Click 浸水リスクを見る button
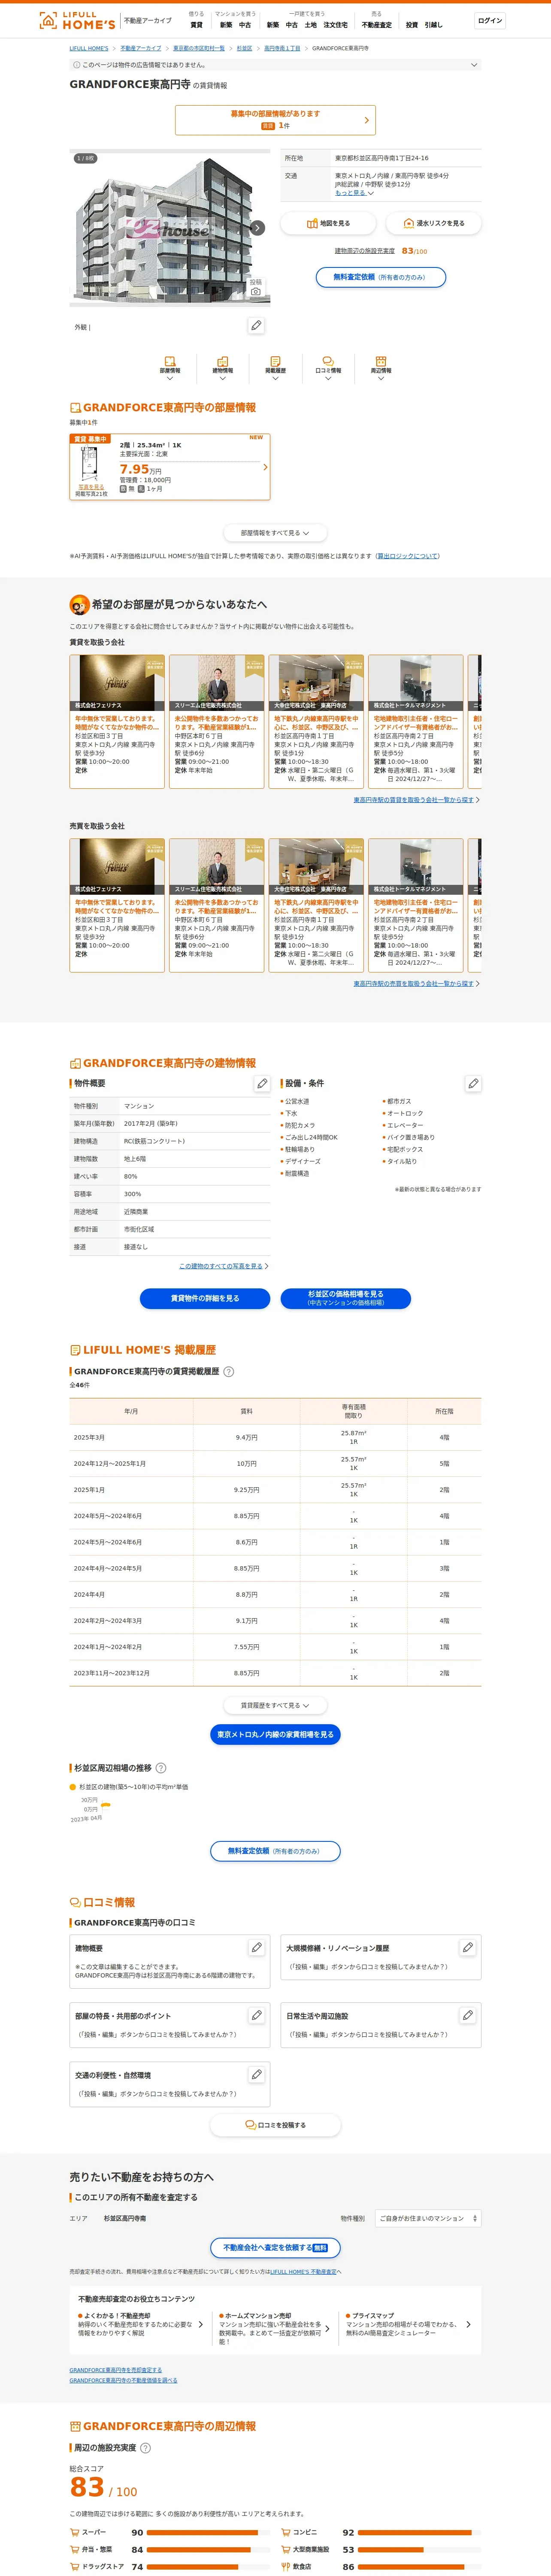The width and height of the screenshot is (551, 2576). point(433,223)
